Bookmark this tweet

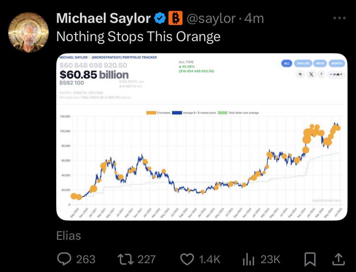310,259
